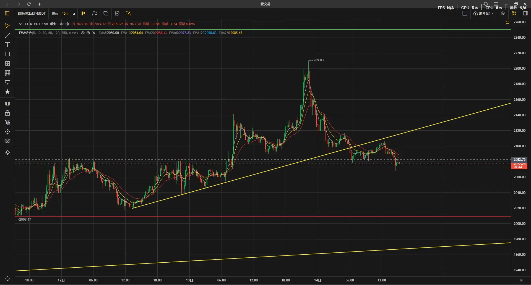The width and height of the screenshot is (531, 285).
Task: Select the eraser tool
Action: pos(7,153)
